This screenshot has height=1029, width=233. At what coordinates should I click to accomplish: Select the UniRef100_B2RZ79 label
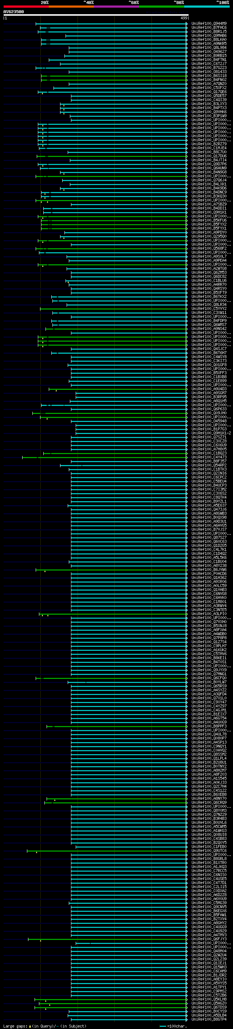pos(209,144)
